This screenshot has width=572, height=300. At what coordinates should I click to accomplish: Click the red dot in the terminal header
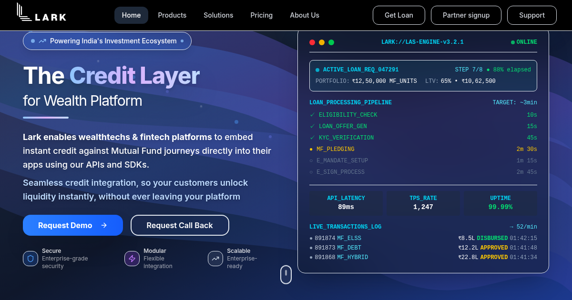(x=312, y=42)
